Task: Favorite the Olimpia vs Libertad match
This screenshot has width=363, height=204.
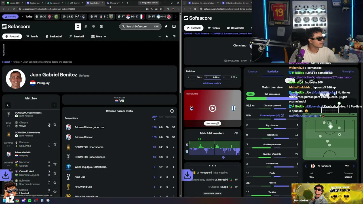Action: (55, 192)
